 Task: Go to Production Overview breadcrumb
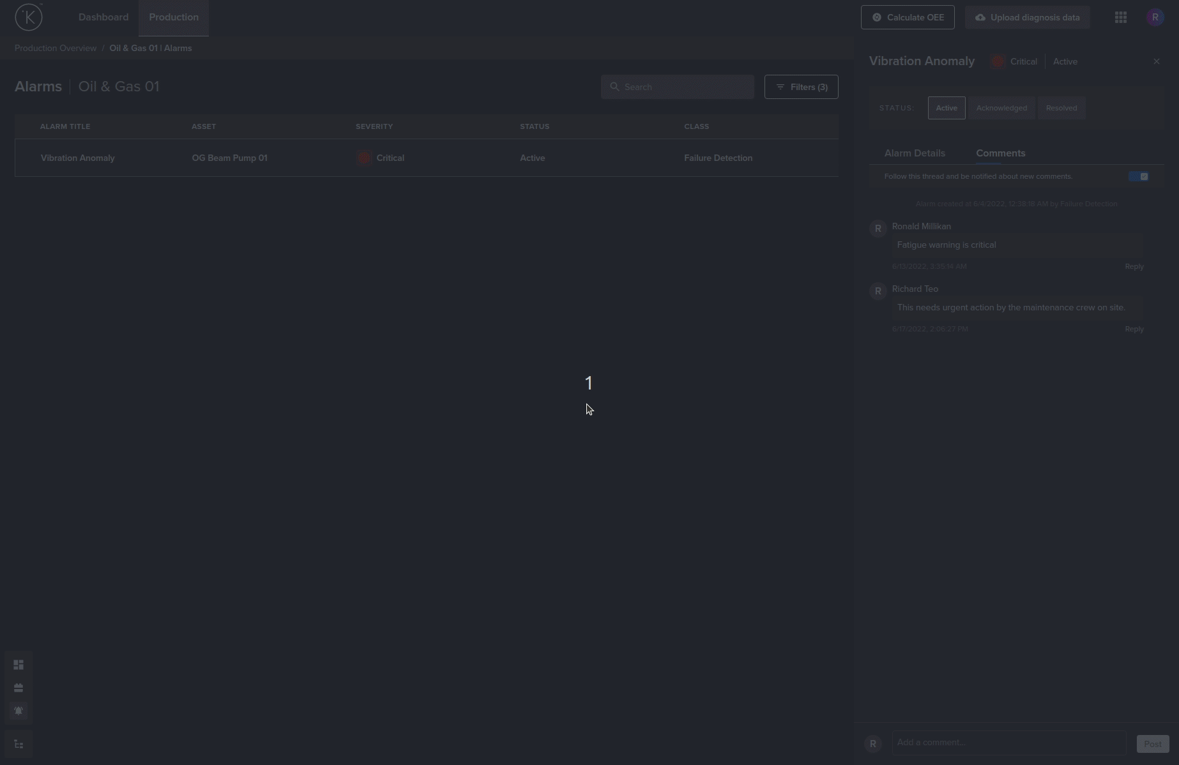[56, 48]
